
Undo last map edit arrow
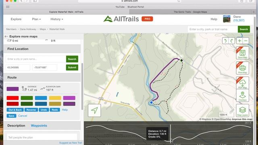[225, 41]
